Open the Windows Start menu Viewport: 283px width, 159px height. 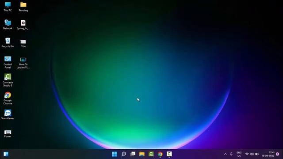tap(115, 154)
